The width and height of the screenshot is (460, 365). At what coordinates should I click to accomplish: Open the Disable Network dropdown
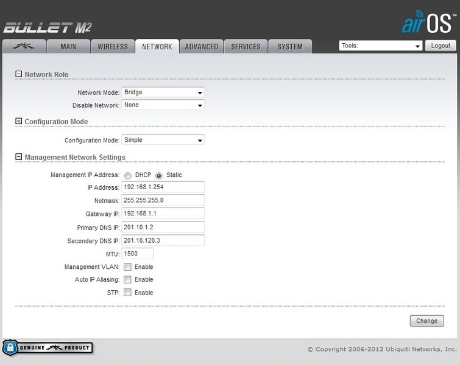coord(163,105)
